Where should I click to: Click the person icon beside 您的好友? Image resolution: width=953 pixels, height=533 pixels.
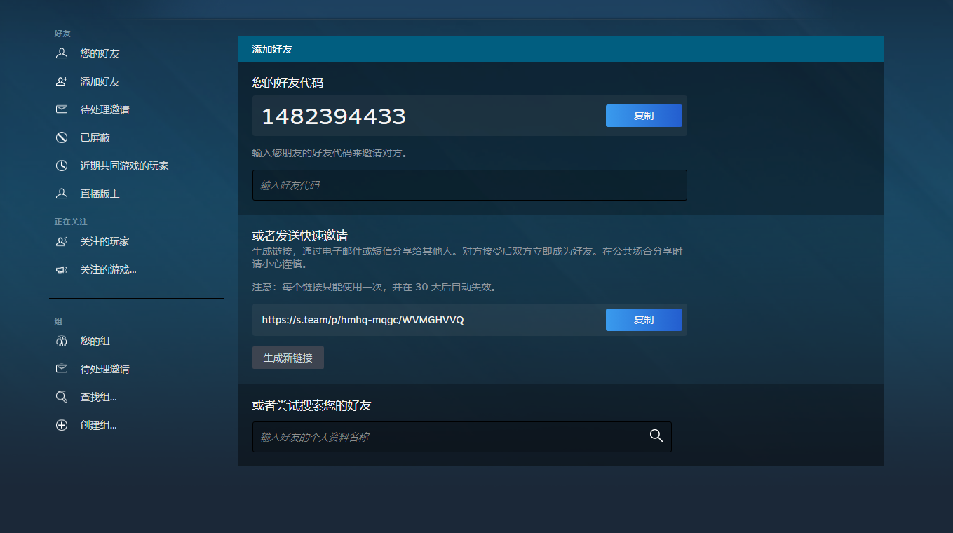point(62,53)
